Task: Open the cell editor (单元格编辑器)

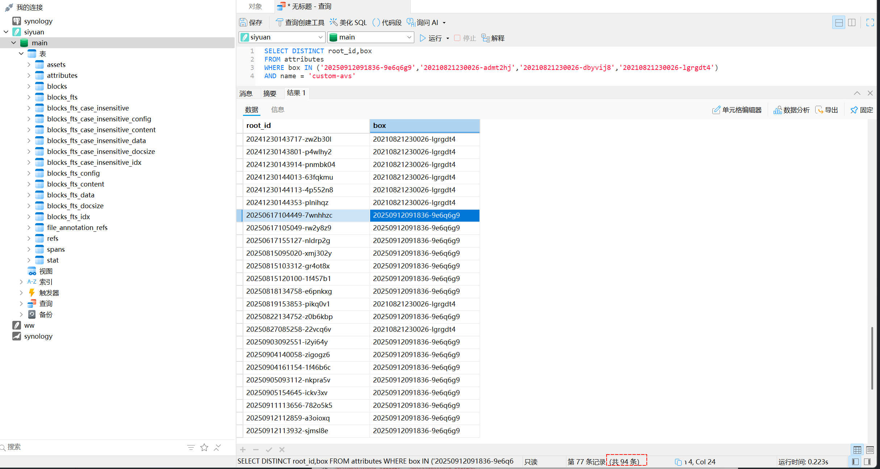Action: [737, 110]
